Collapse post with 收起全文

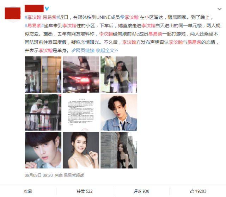[107, 50]
